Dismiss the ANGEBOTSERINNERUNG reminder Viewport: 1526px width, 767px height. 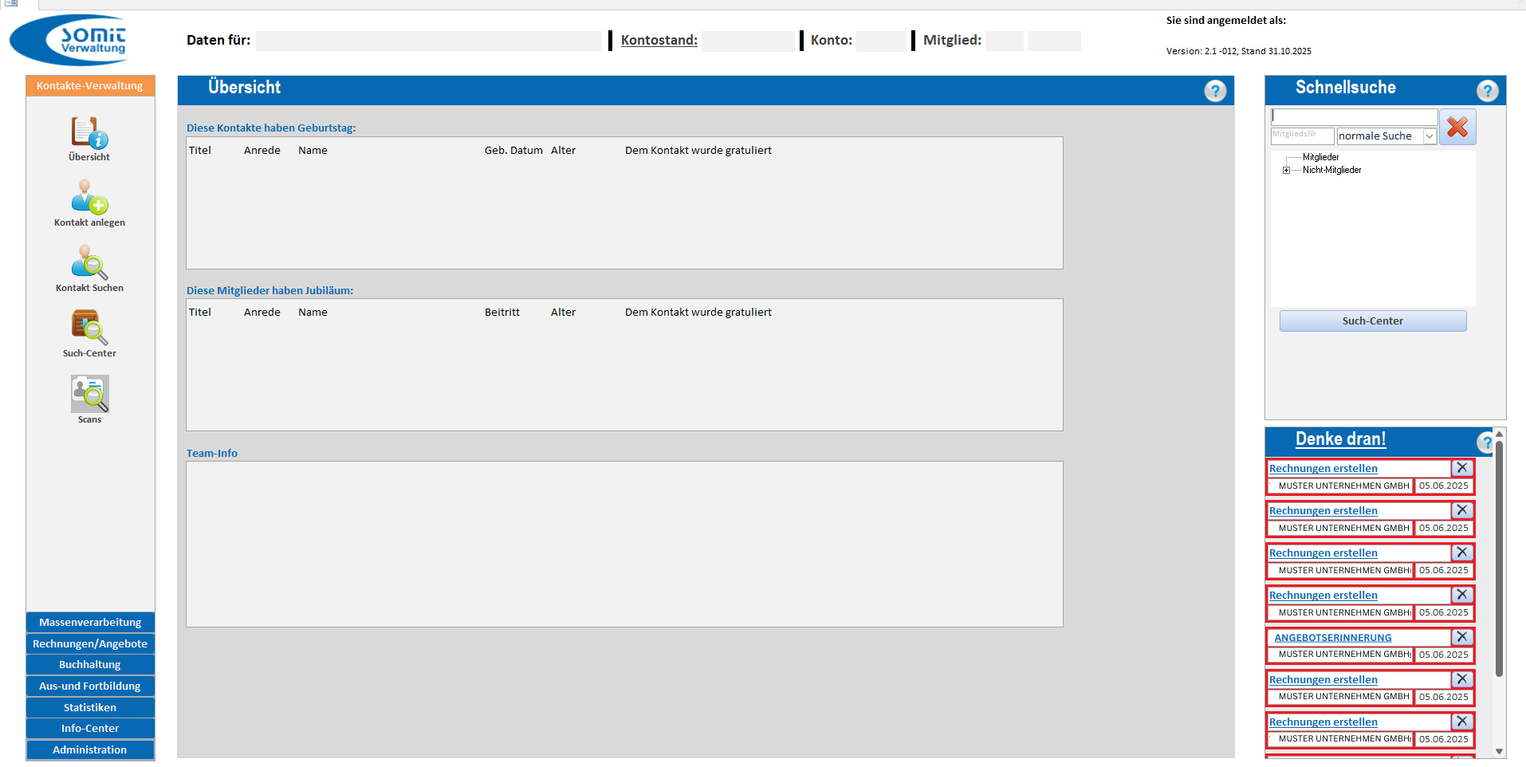click(1461, 637)
